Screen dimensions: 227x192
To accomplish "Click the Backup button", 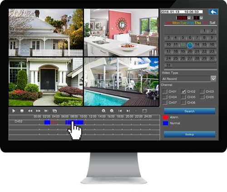I will coord(189,134).
